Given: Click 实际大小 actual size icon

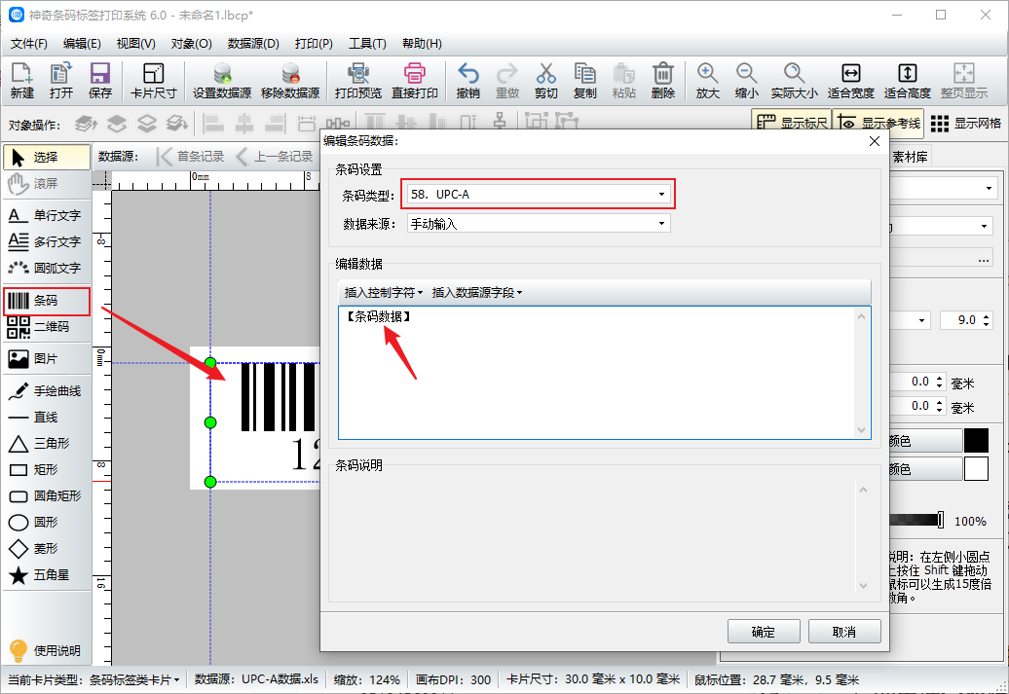Looking at the screenshot, I should click(x=794, y=81).
